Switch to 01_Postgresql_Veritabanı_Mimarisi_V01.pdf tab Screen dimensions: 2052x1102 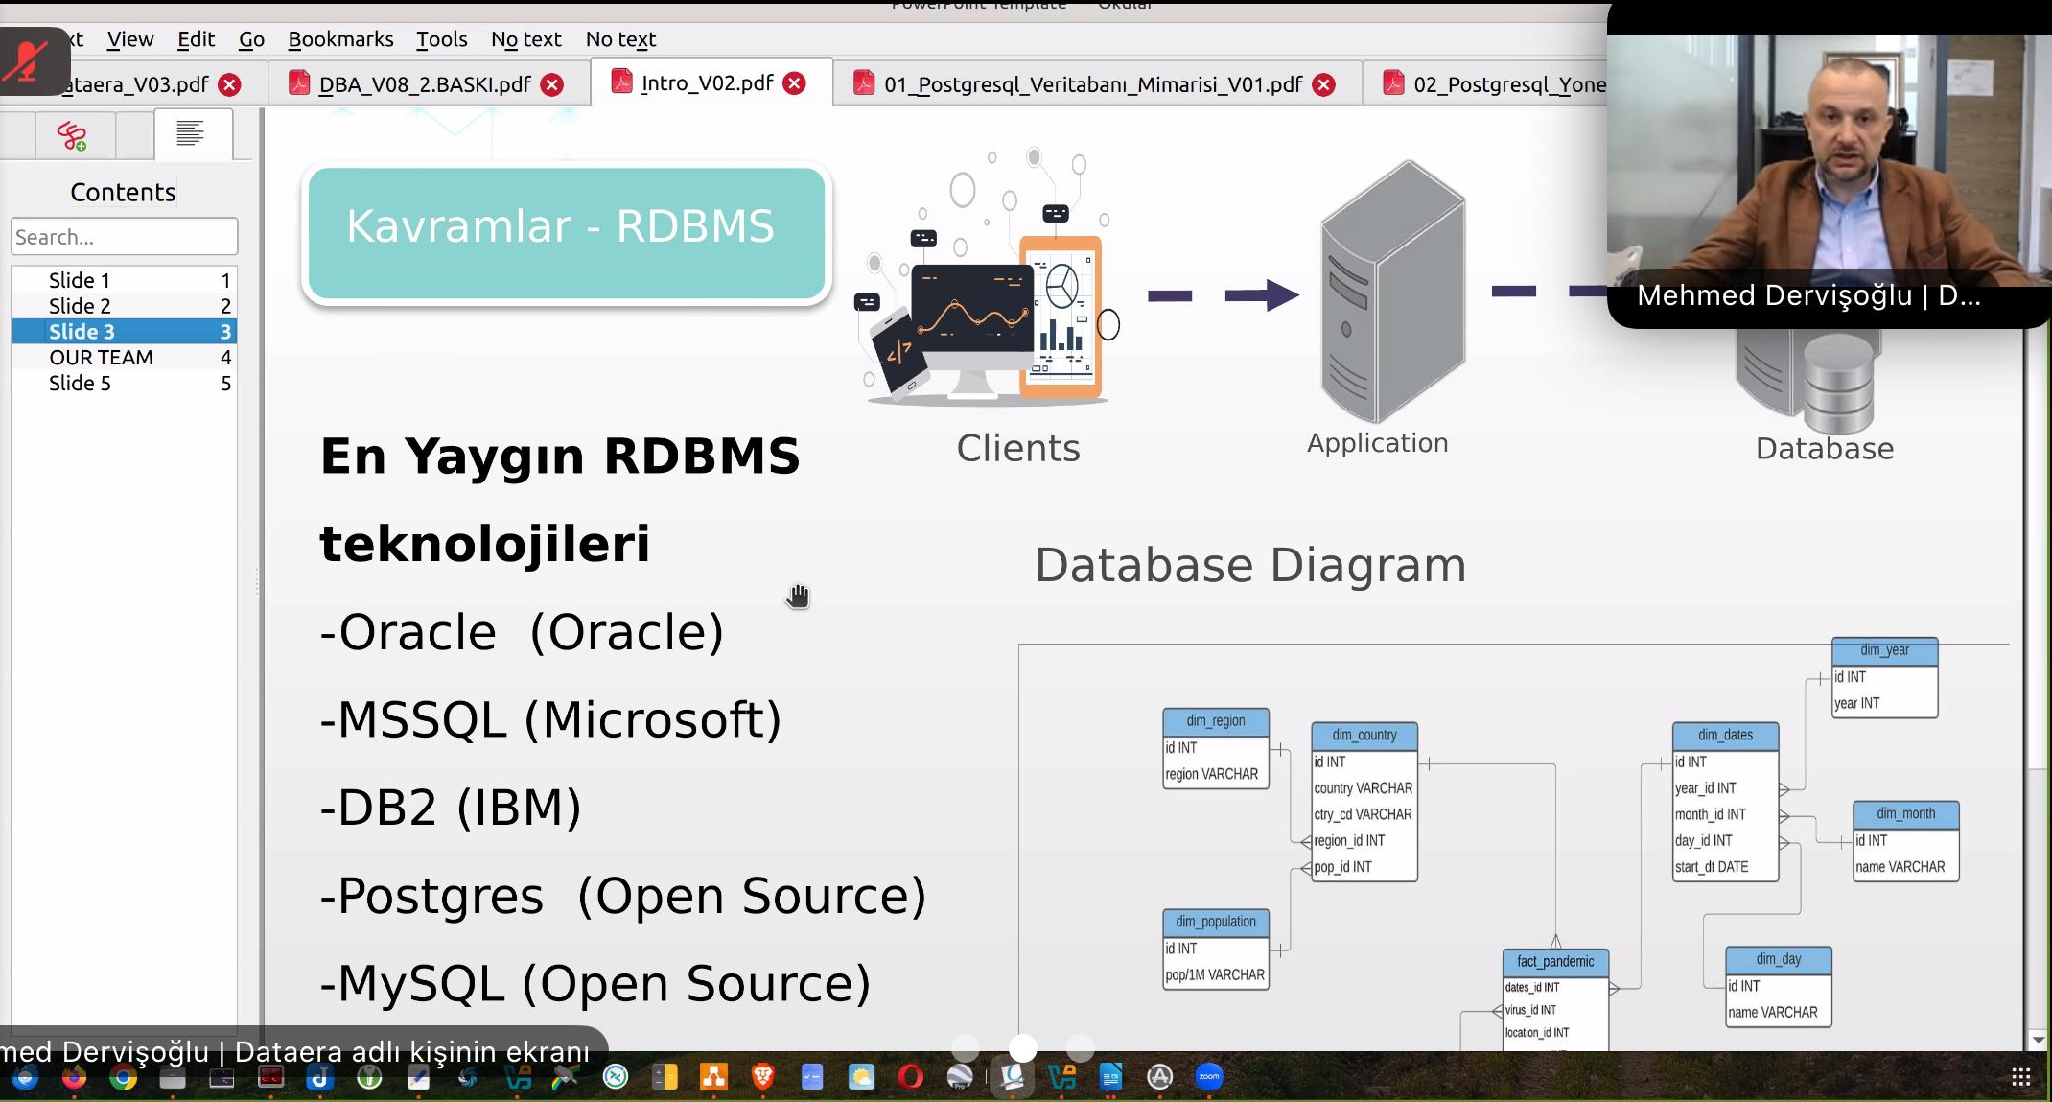(x=1093, y=84)
